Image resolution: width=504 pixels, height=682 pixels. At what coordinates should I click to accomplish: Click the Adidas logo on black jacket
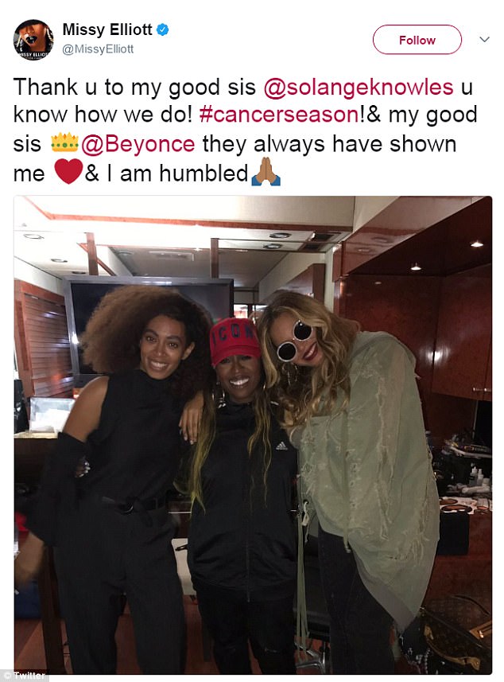point(281,446)
